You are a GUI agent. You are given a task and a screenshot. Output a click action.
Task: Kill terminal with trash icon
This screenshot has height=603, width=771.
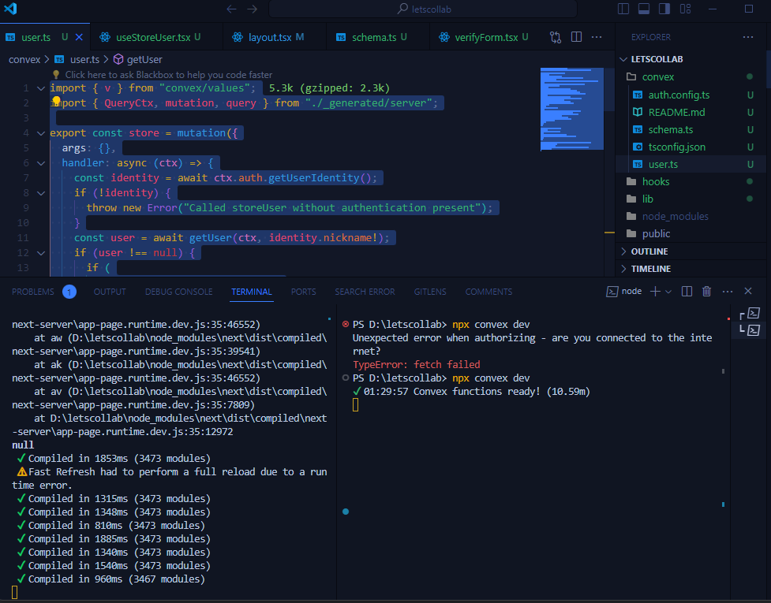(706, 292)
